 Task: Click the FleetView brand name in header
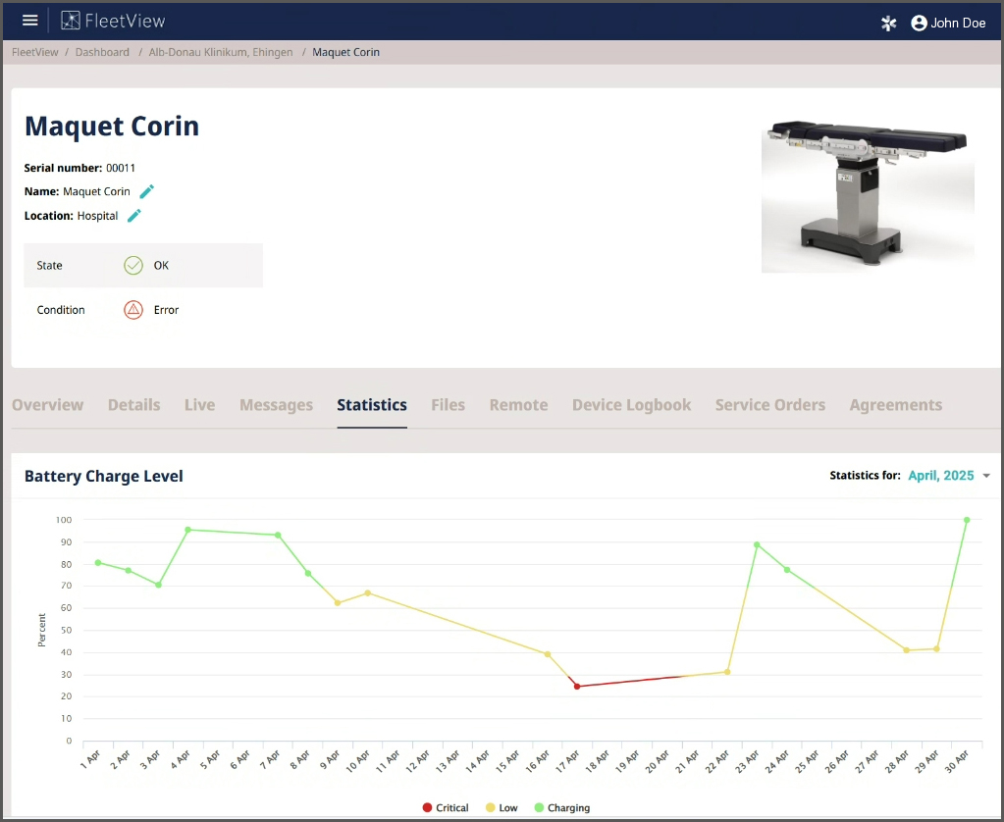[x=125, y=22]
